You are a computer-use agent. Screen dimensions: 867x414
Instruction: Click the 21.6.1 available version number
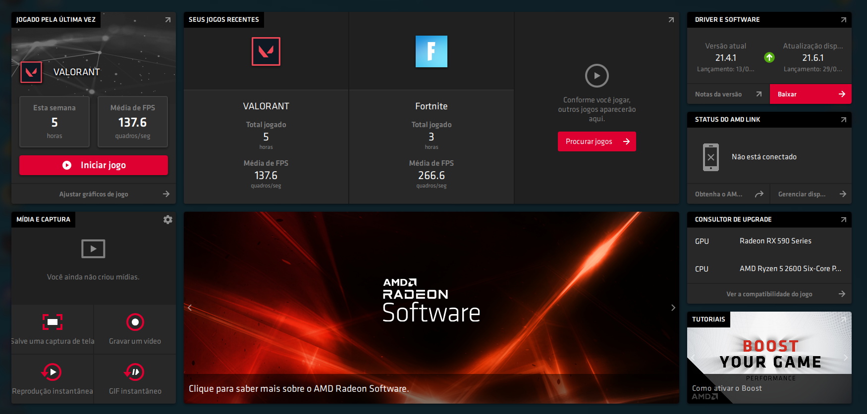813,58
